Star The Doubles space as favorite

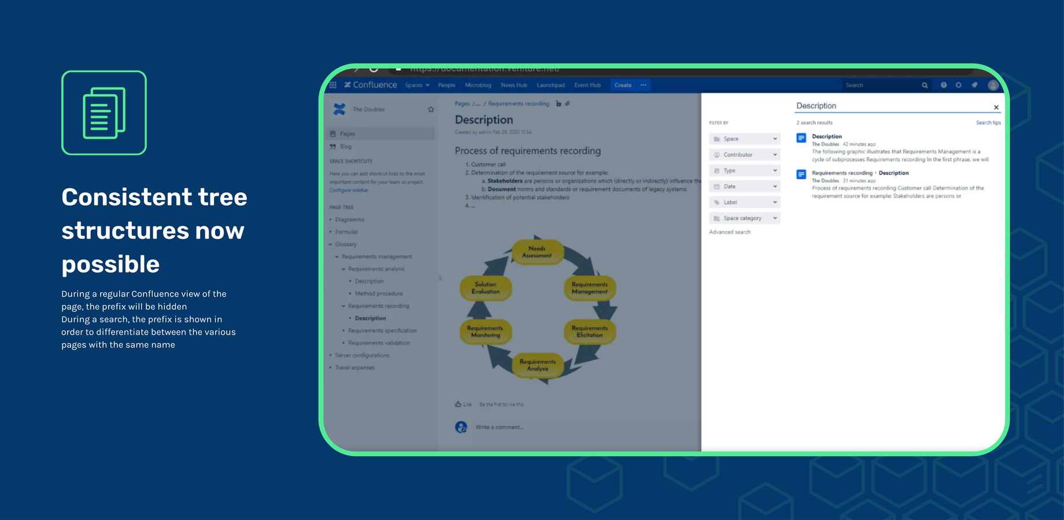[x=431, y=109]
